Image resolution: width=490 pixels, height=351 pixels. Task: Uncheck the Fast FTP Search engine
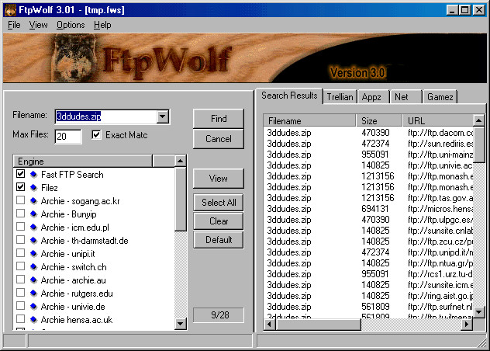[x=21, y=174]
